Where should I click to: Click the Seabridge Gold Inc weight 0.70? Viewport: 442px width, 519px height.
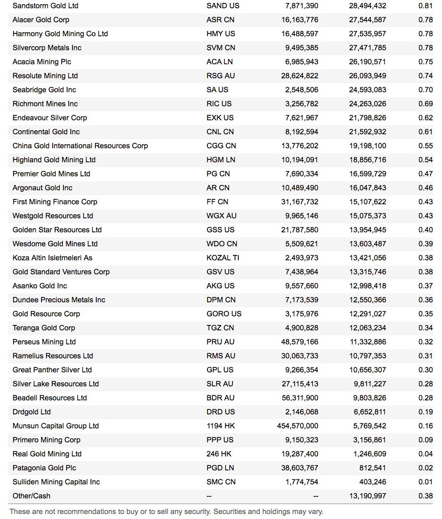(425, 90)
